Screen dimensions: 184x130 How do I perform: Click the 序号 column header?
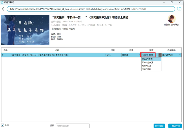(x=6, y=50)
